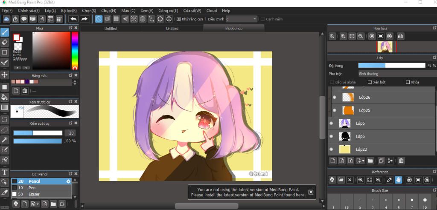Toggle the Xén bớt checkbox
Image resolution: width=437 pixels, height=210 pixels.
coord(370,82)
